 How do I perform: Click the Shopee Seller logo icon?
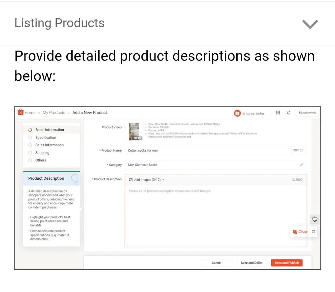point(237,113)
